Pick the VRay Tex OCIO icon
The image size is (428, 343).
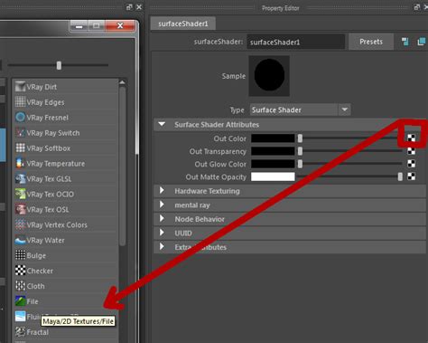point(20,194)
